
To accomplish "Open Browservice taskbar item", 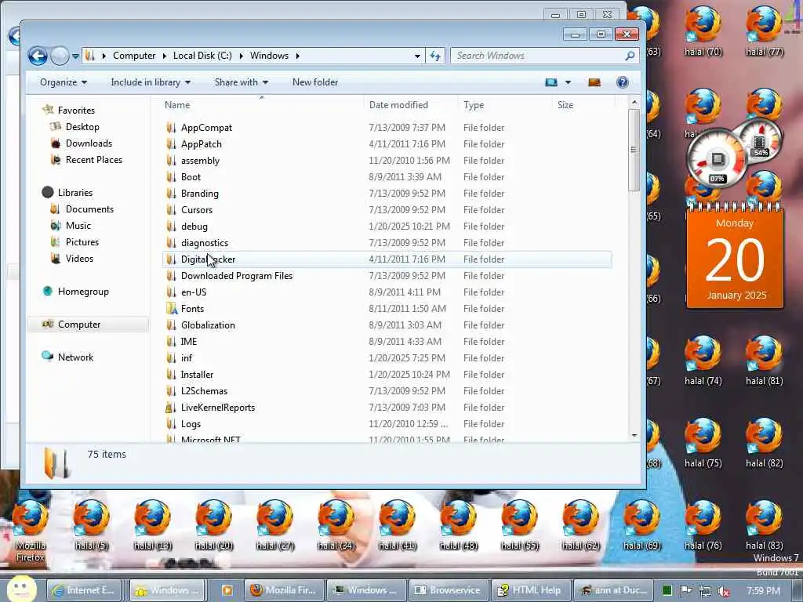I will (449, 590).
